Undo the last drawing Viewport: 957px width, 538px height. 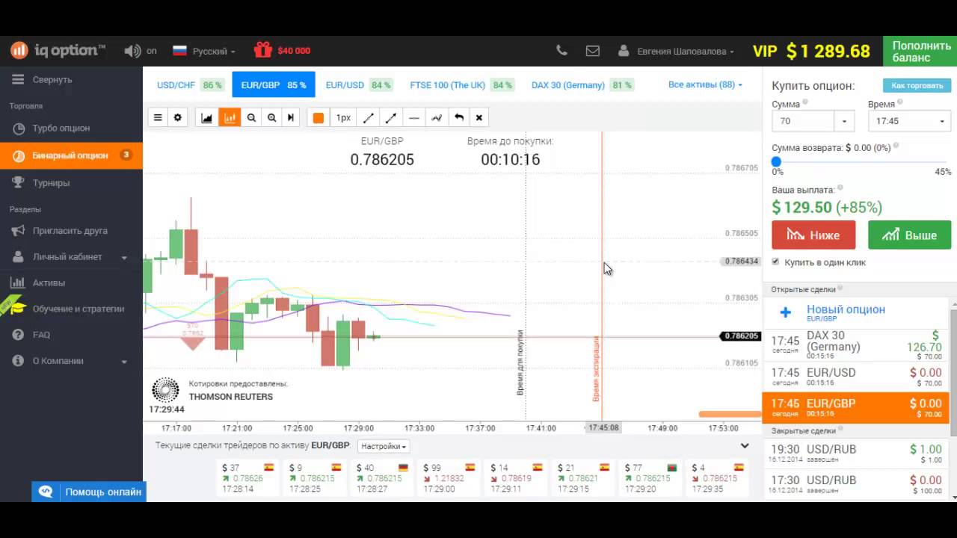click(x=459, y=117)
